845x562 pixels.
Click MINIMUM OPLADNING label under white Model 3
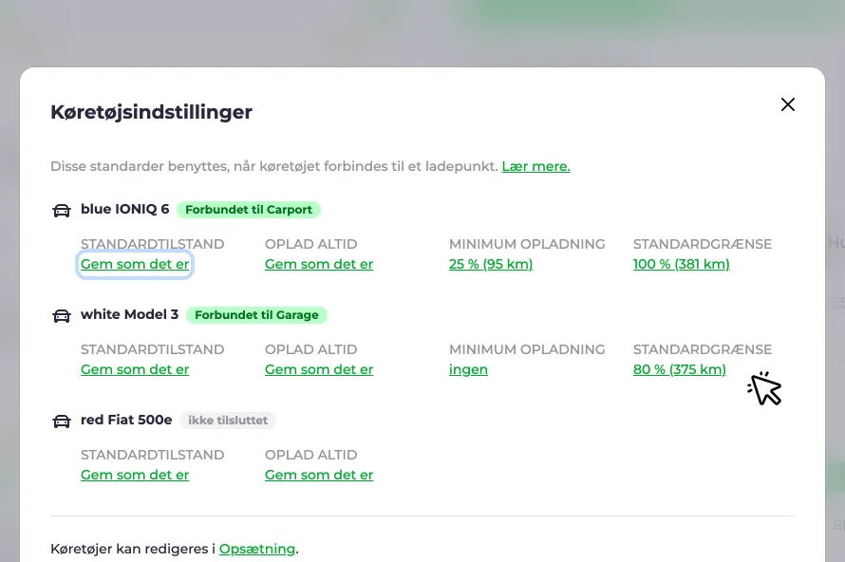coord(527,349)
